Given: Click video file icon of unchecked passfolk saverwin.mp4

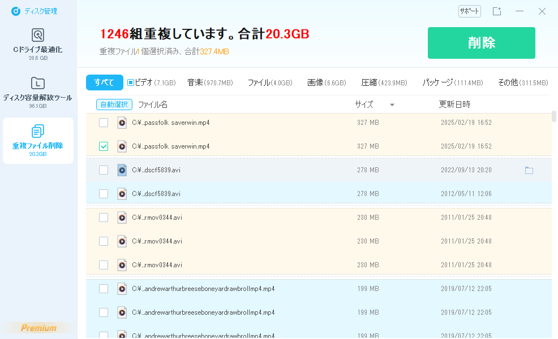Looking at the screenshot, I should (122, 123).
